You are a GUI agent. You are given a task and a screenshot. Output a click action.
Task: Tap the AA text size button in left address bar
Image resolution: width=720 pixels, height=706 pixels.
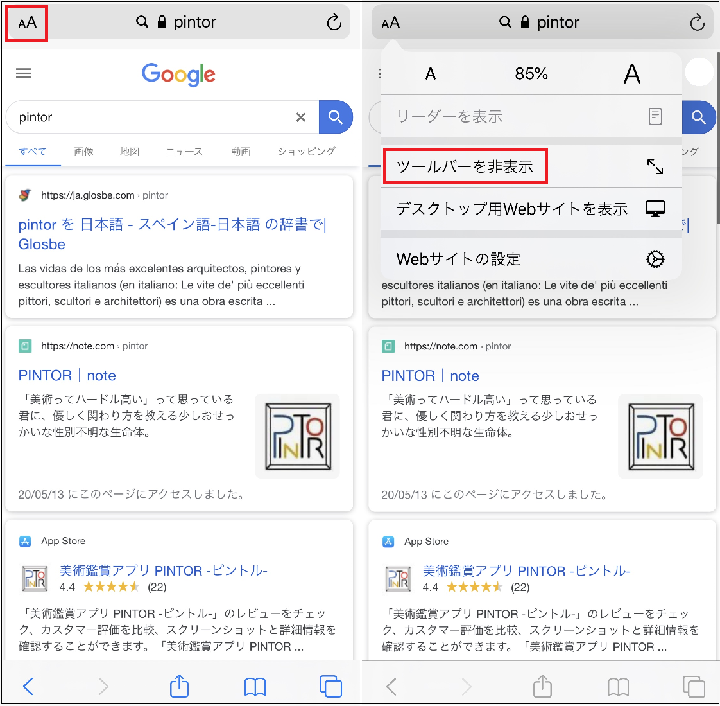click(27, 23)
